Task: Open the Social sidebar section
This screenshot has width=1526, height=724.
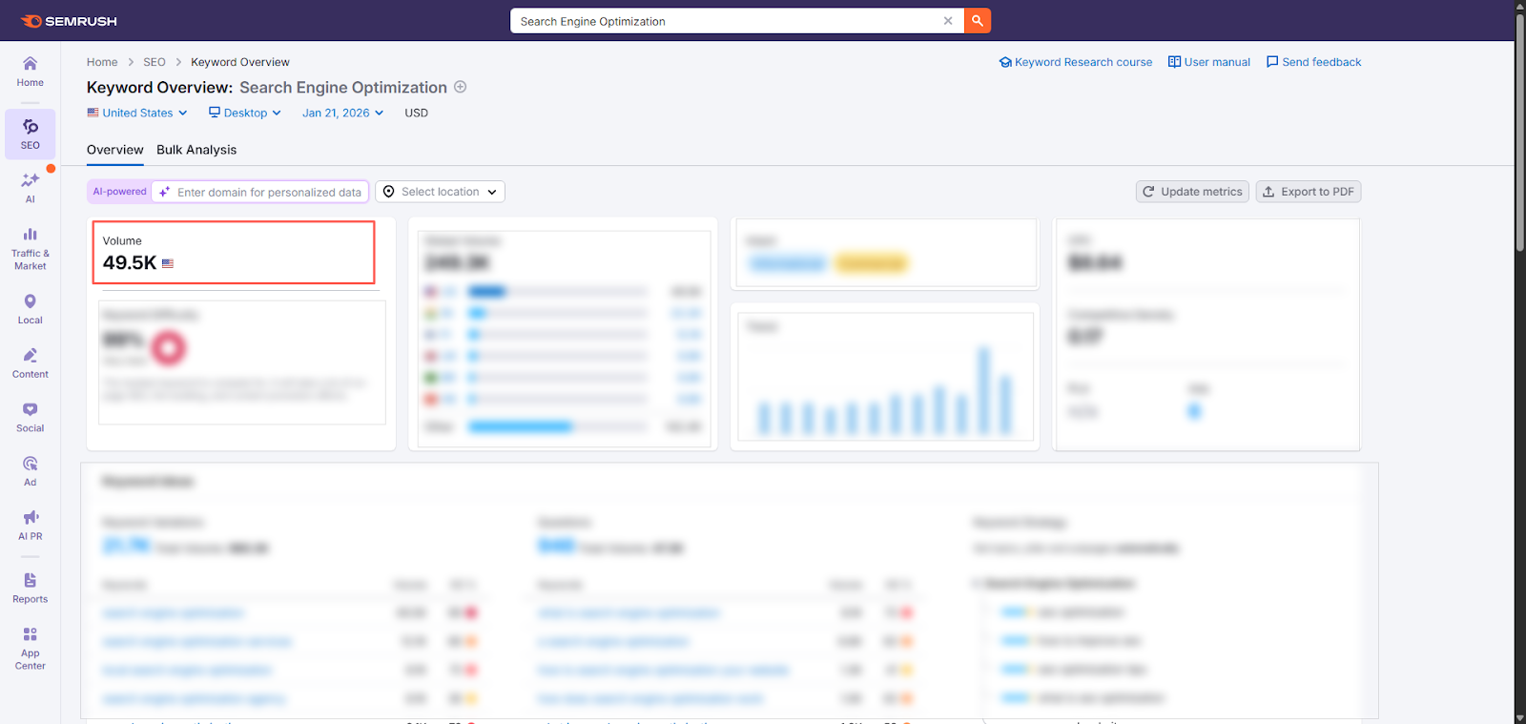Action: [x=31, y=417]
